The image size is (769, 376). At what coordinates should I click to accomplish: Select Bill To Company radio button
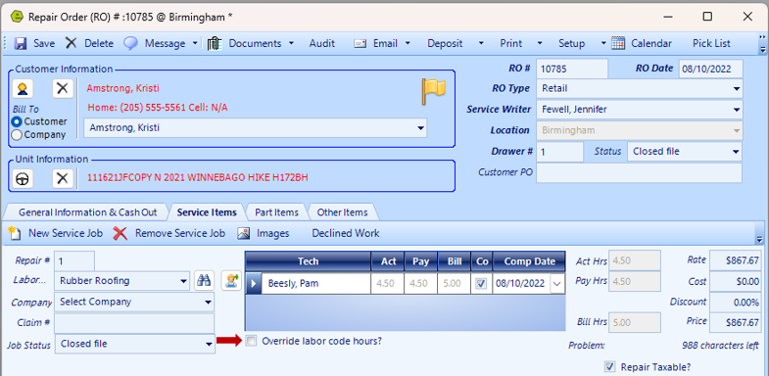[x=17, y=134]
